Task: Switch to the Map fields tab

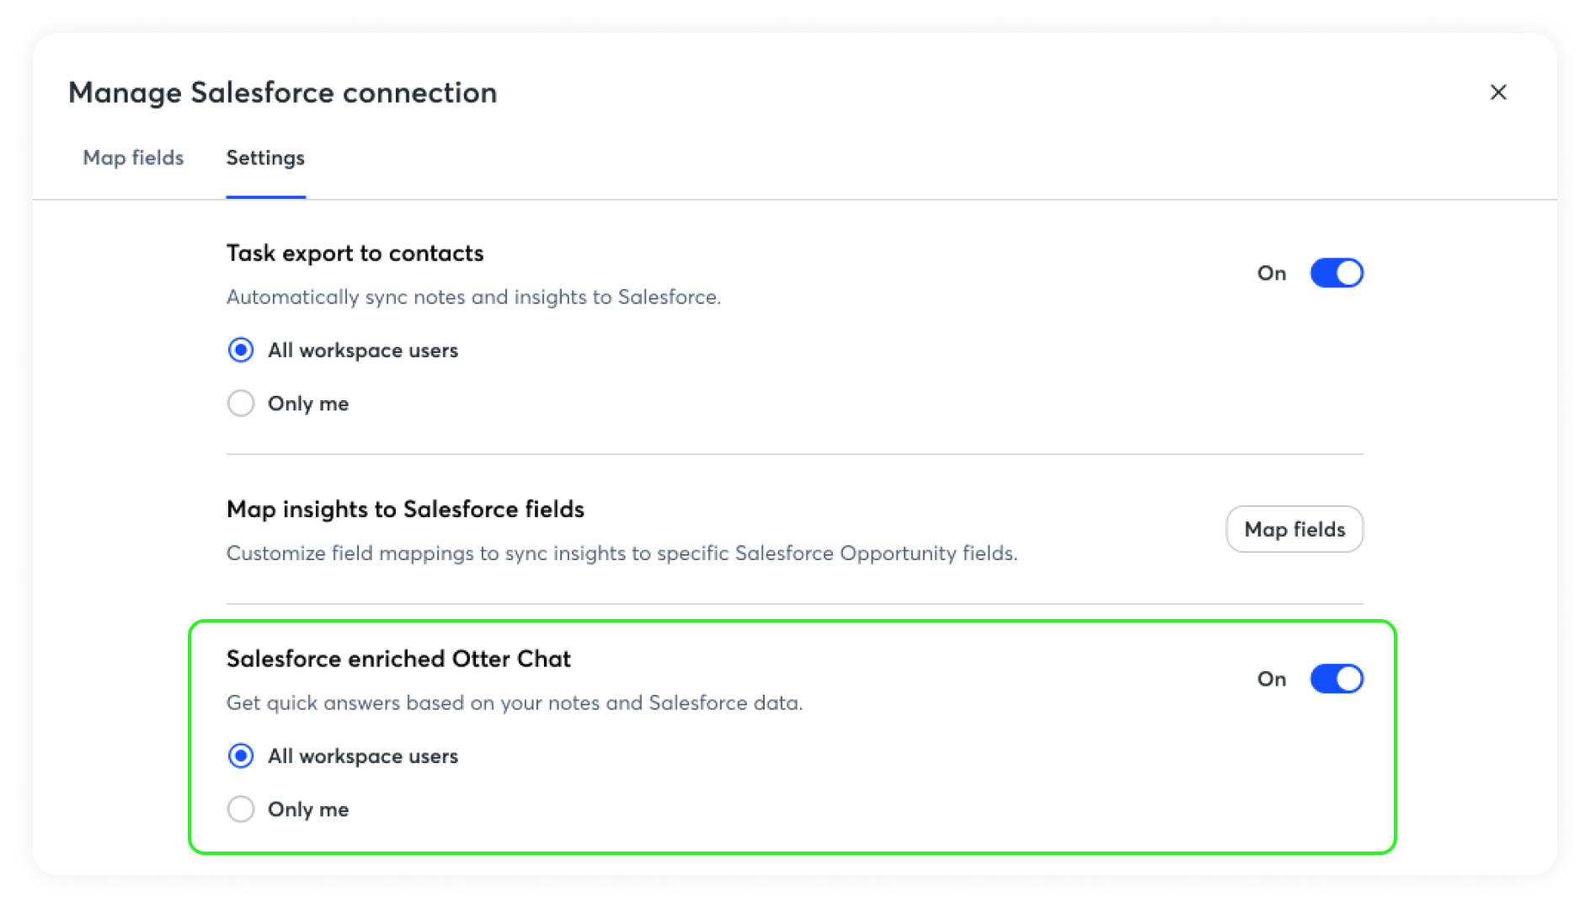Action: 133,158
